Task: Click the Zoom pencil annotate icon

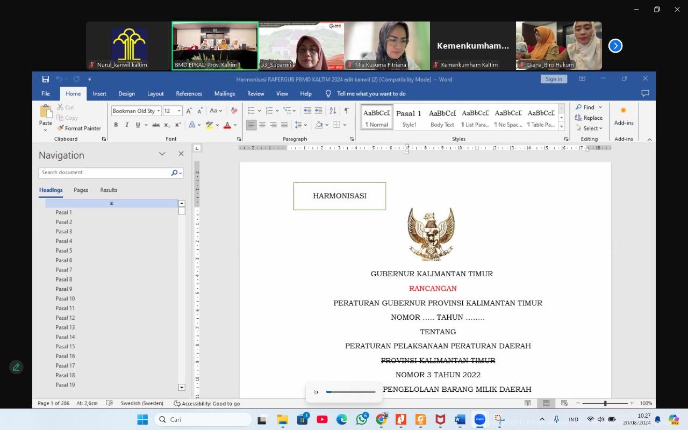Action: point(16,367)
